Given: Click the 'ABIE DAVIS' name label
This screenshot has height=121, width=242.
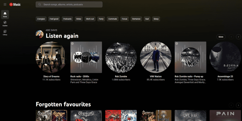Looking at the screenshot, I should [51, 30].
